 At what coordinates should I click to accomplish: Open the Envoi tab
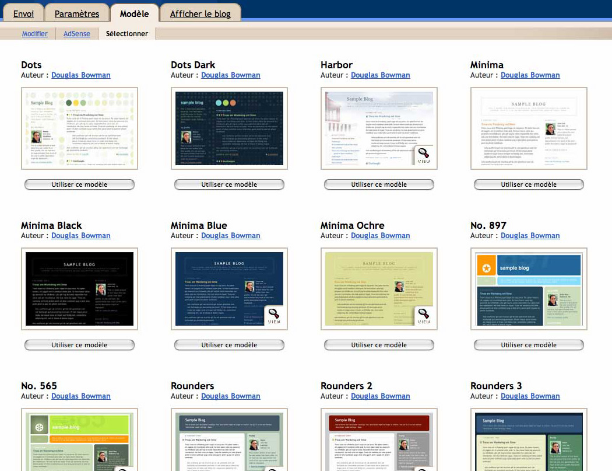[x=23, y=13]
